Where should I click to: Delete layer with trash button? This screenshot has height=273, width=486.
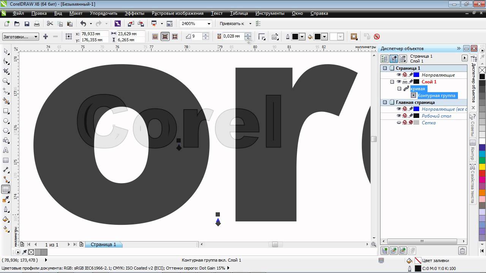click(x=462, y=251)
